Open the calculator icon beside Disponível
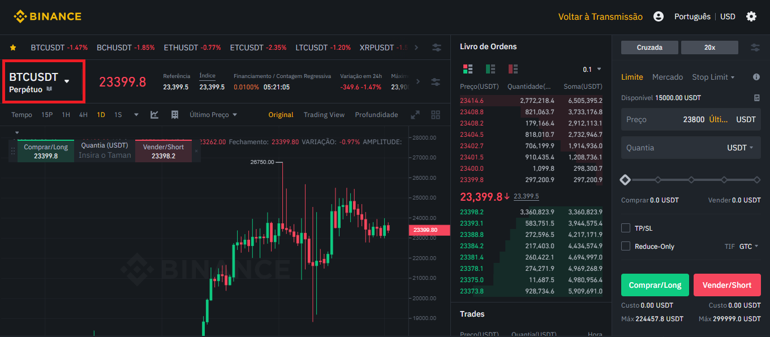 757,98
